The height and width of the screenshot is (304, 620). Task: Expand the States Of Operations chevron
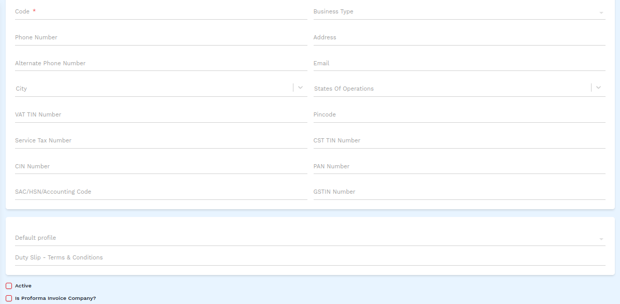pos(598,88)
